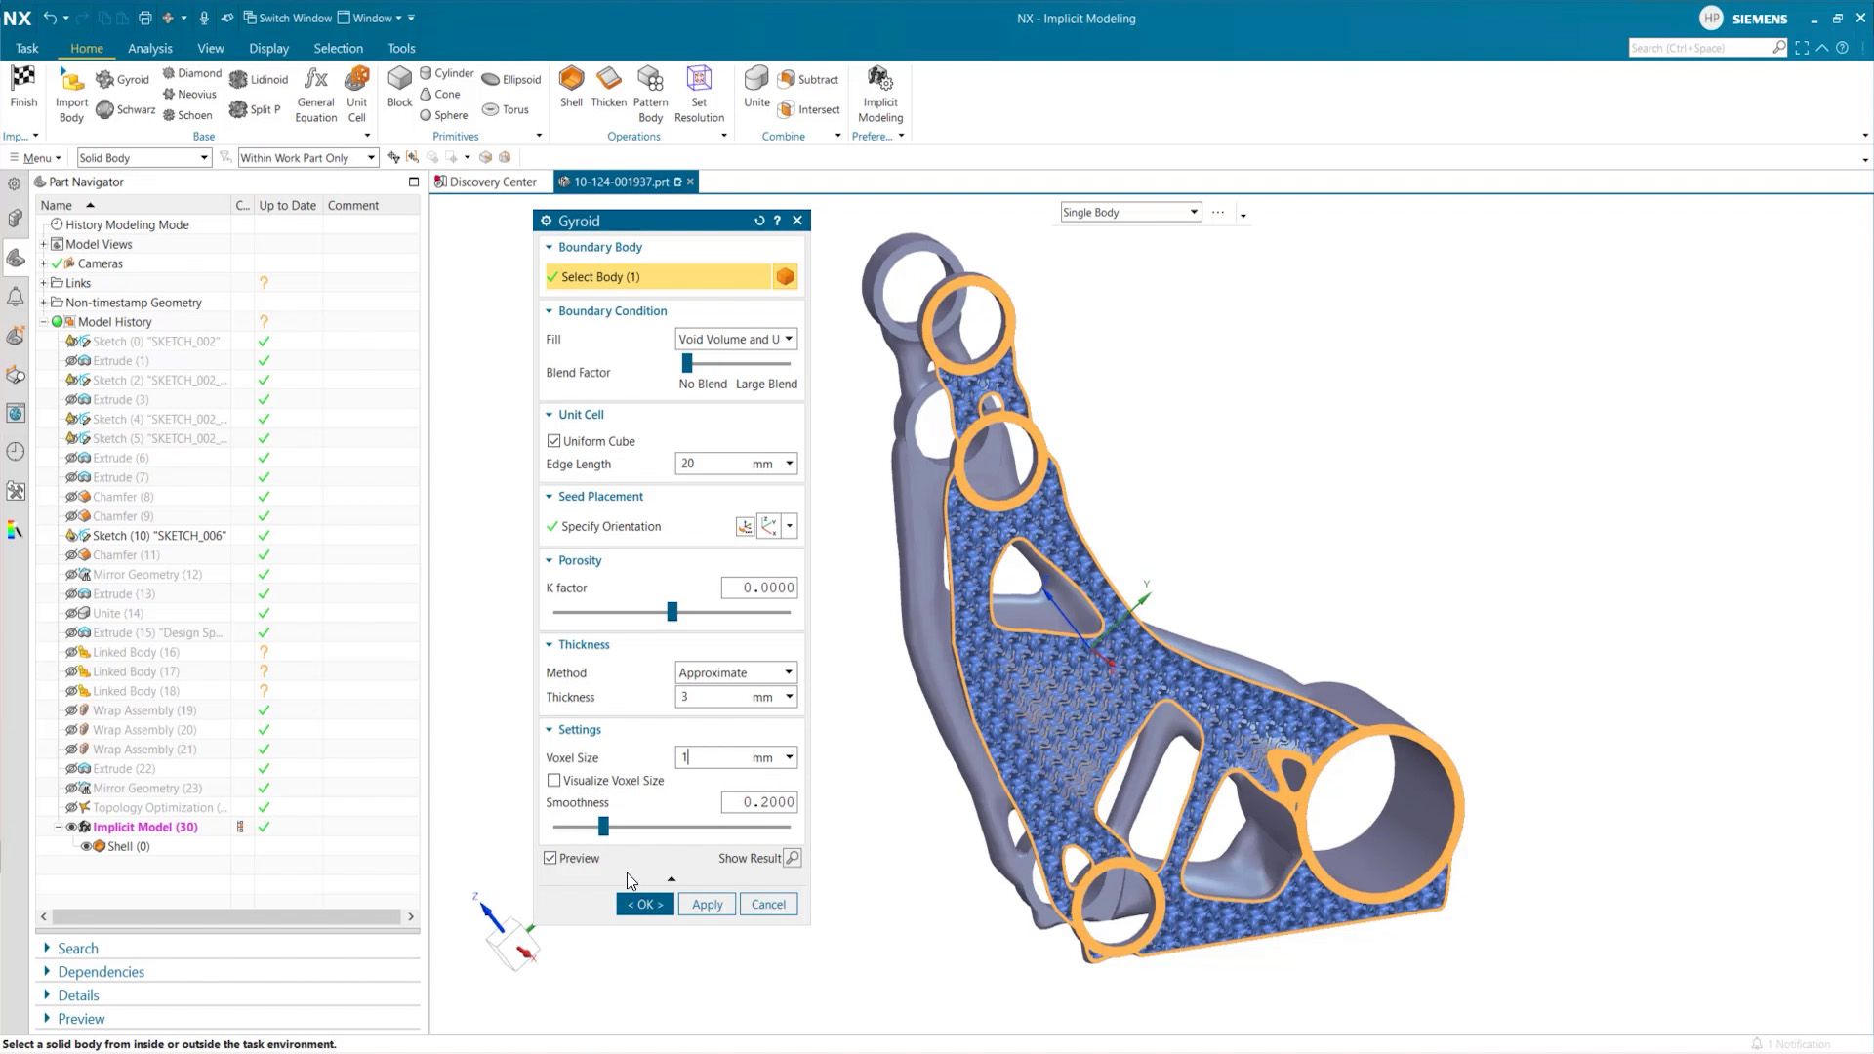
Task: Confirm the Gyroid dialog with OK
Action: tap(644, 905)
